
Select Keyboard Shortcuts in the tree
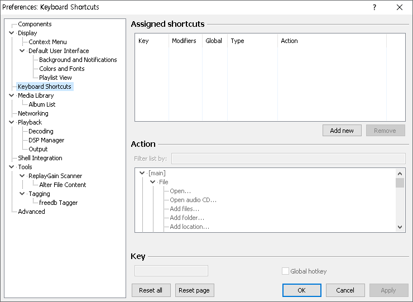45,87
